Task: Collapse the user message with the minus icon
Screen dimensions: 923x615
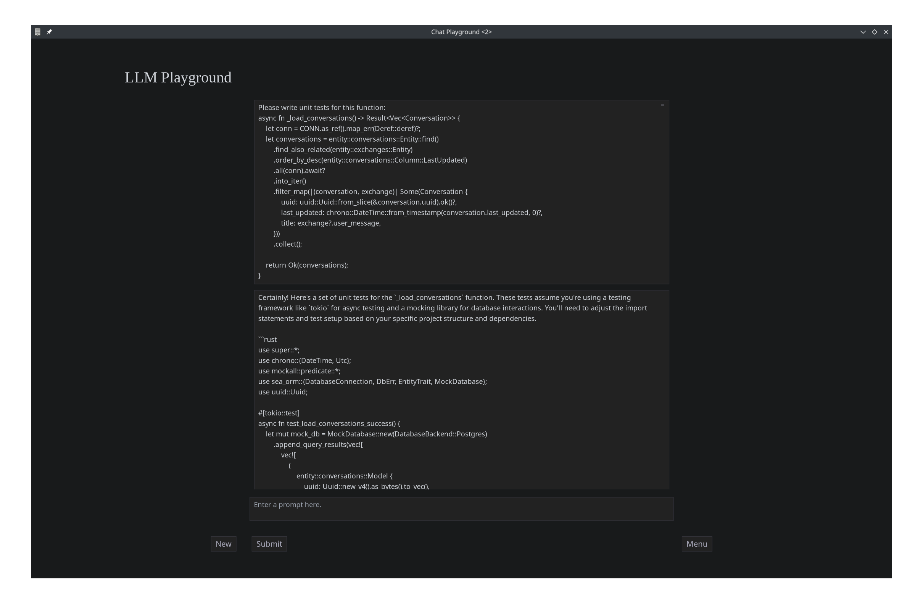Action: [x=662, y=105]
